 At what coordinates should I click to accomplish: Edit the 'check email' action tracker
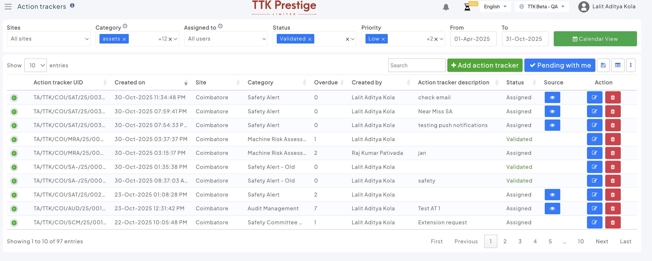(x=594, y=97)
